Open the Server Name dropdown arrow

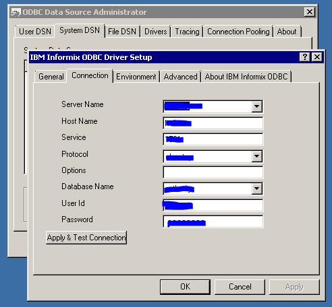point(256,106)
